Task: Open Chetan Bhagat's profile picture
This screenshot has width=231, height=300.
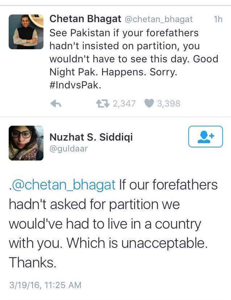Action: click(26, 32)
